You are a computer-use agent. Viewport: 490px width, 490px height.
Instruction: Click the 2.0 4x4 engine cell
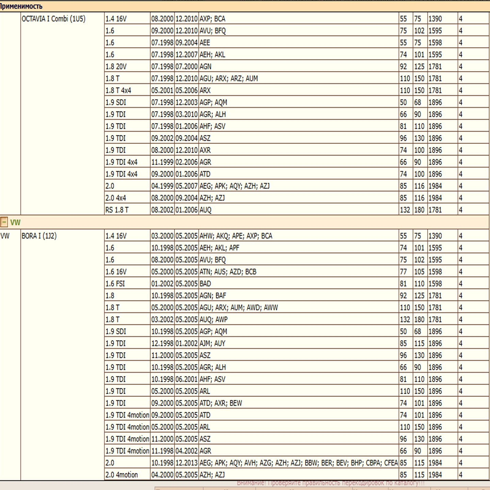click(127, 198)
